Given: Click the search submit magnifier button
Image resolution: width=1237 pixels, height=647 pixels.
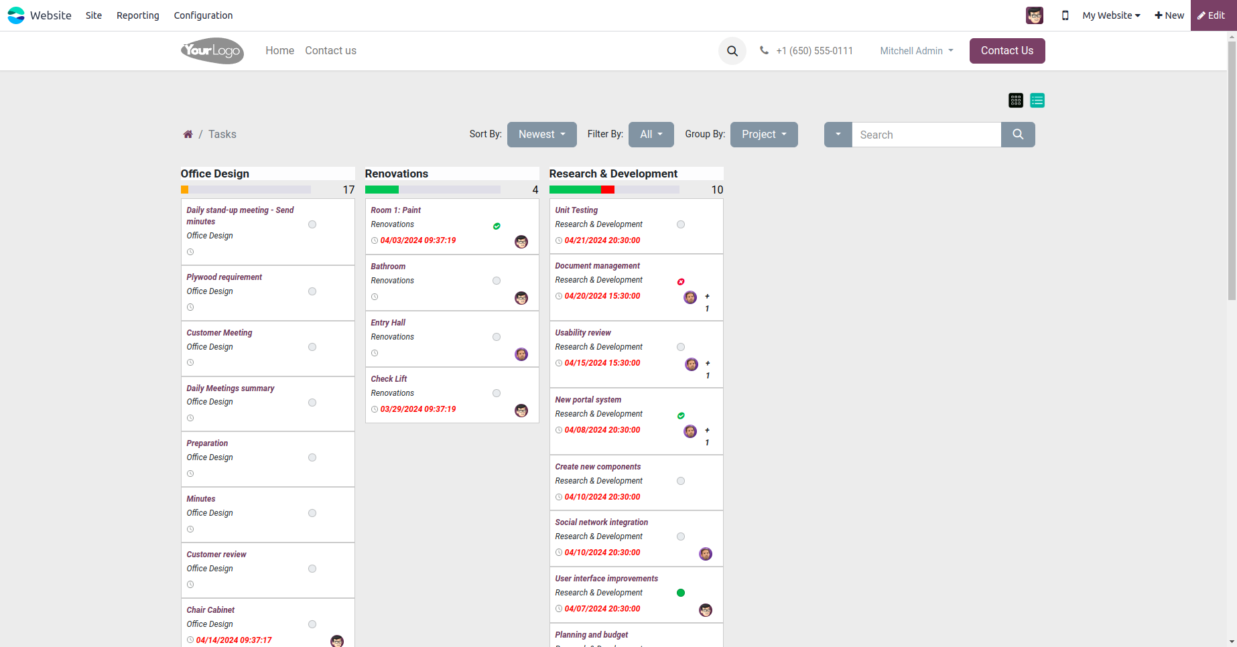Looking at the screenshot, I should coord(1018,135).
